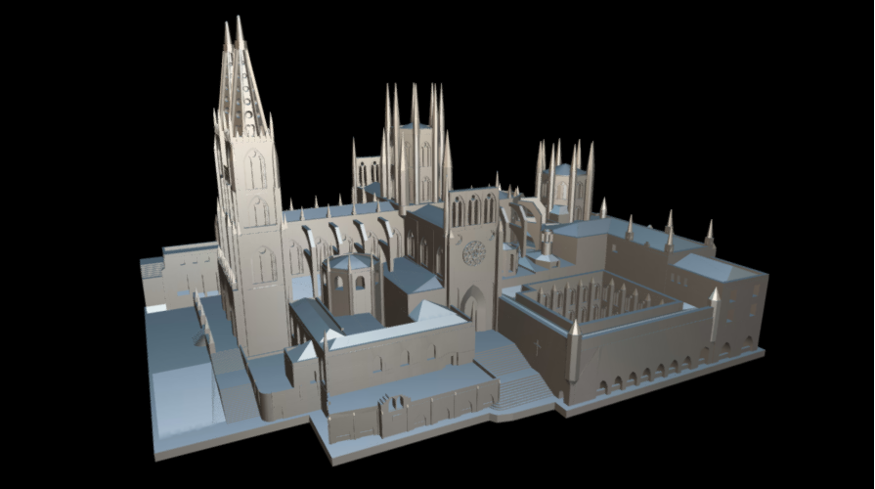Select the cloister courtyard with the colonnade
Screen dimensions: 875x489
pyautogui.click(x=600, y=296)
